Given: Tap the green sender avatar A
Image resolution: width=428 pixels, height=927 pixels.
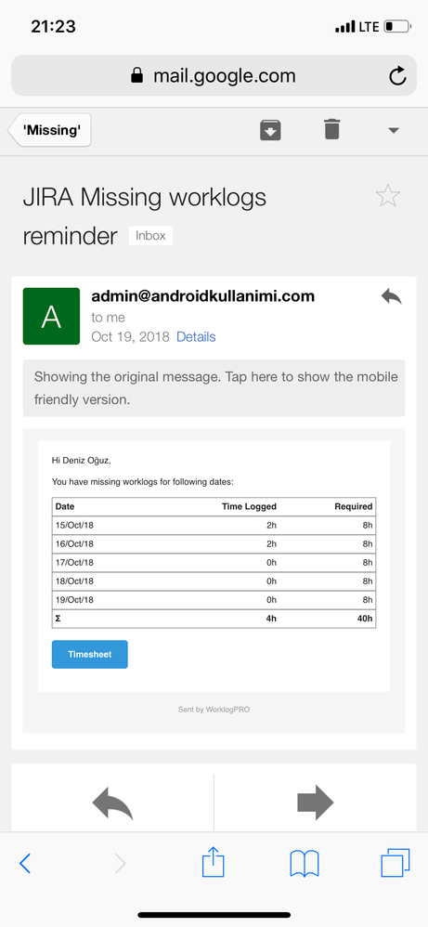Looking at the screenshot, I should 51,317.
